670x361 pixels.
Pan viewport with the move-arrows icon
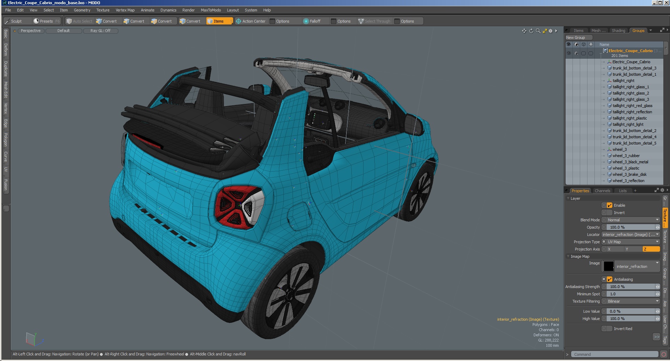click(524, 31)
